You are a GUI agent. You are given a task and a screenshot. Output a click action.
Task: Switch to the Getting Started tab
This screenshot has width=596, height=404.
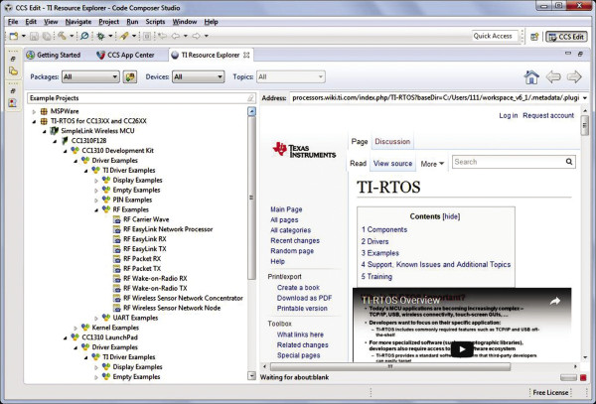[54, 55]
